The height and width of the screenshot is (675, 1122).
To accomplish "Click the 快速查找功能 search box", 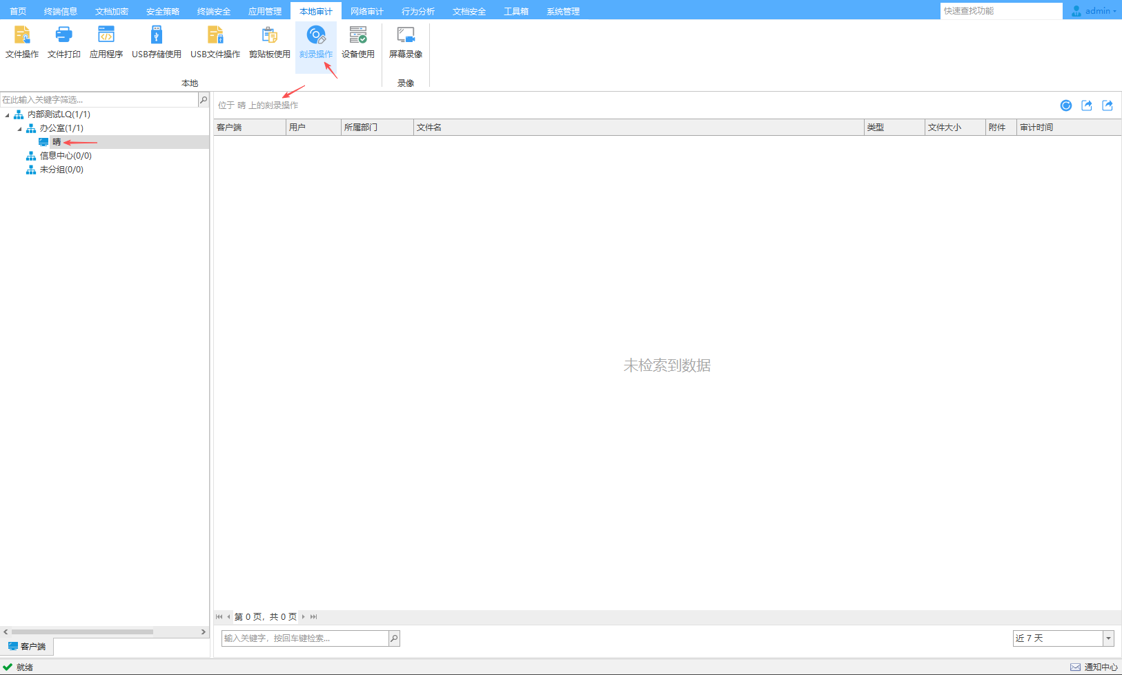I will (1001, 11).
